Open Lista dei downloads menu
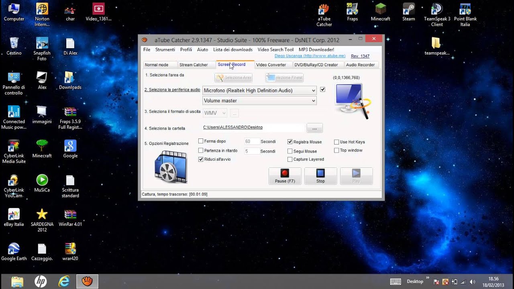Image resolution: width=514 pixels, height=289 pixels. point(233,50)
